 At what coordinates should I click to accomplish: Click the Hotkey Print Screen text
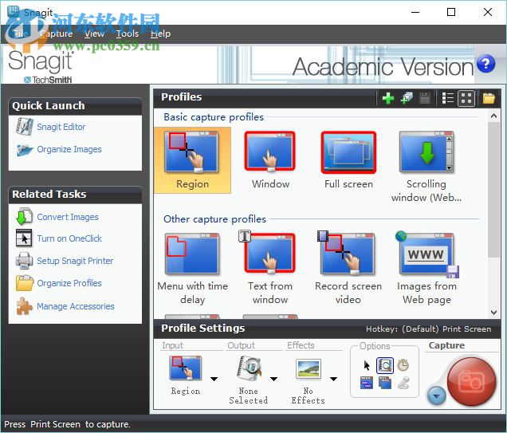(x=428, y=329)
